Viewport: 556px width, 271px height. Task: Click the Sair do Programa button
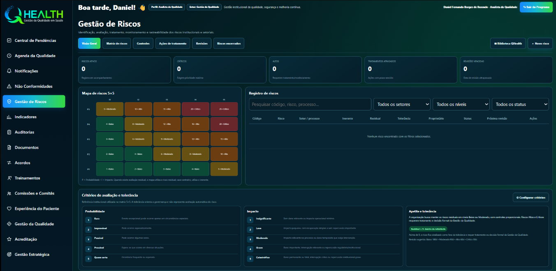point(536,7)
